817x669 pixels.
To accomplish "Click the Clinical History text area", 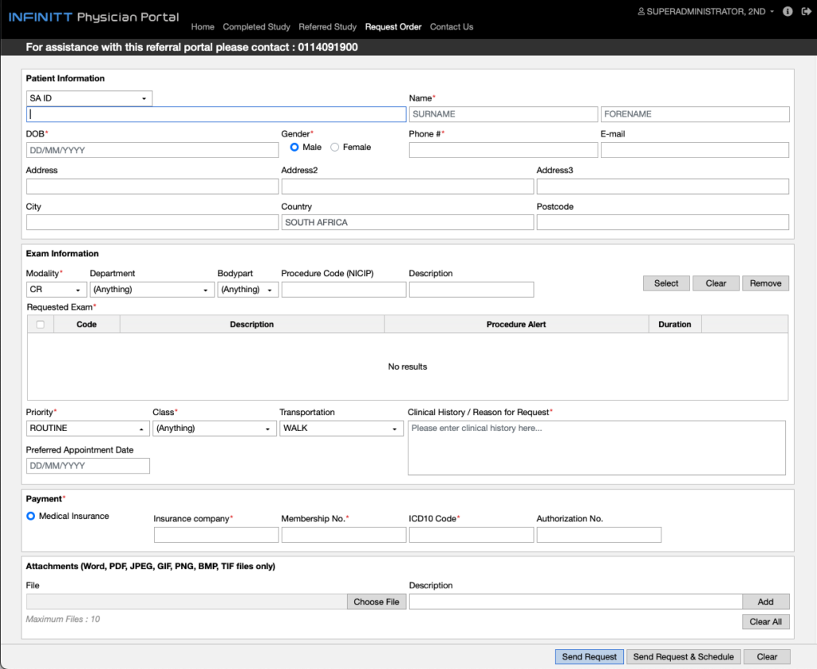I will click(597, 448).
